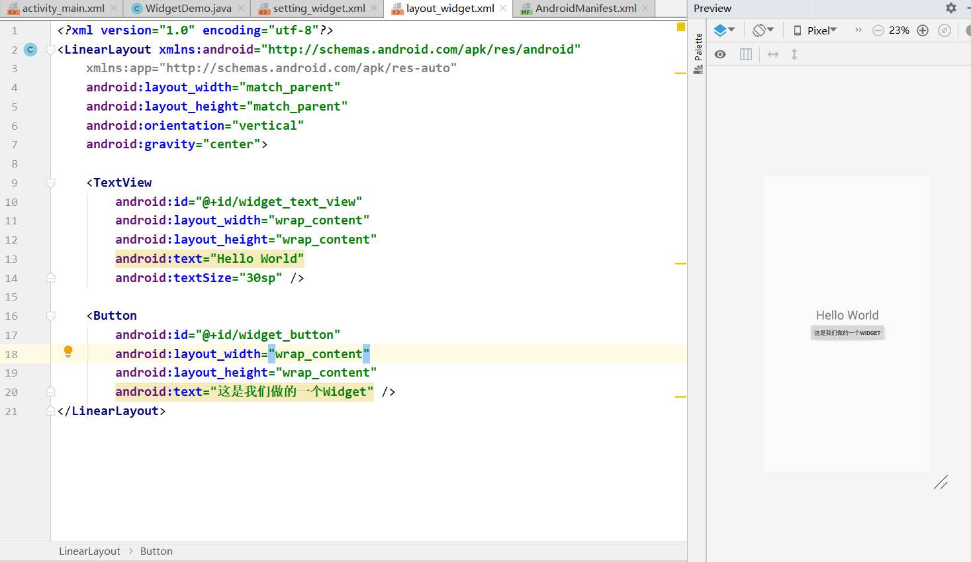Click the yellow lightbulb quick-fix icon
Viewport: 971px width, 562px height.
[68, 351]
